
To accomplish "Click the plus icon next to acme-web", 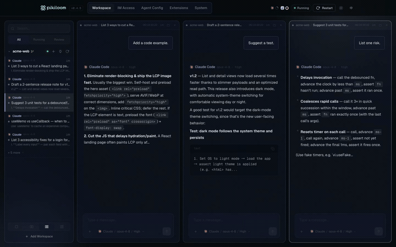I will pyautogui.click(x=53, y=52).
